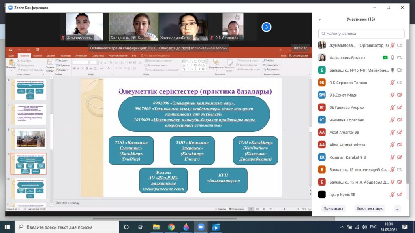This screenshot has width=415, height=233.
Task: Click microphone icon for Балқаш №15 МЛ Макенбае
Action: pos(392,70)
